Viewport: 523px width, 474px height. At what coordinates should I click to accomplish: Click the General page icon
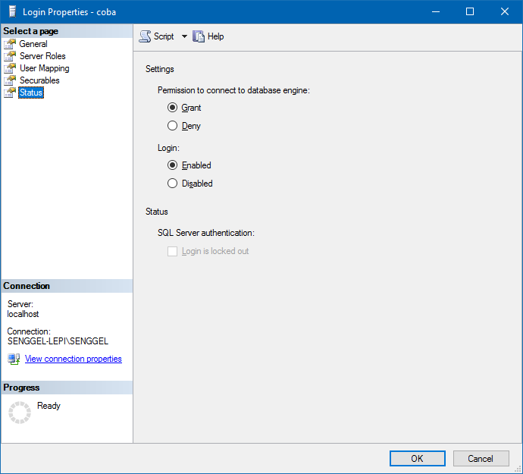[10, 44]
